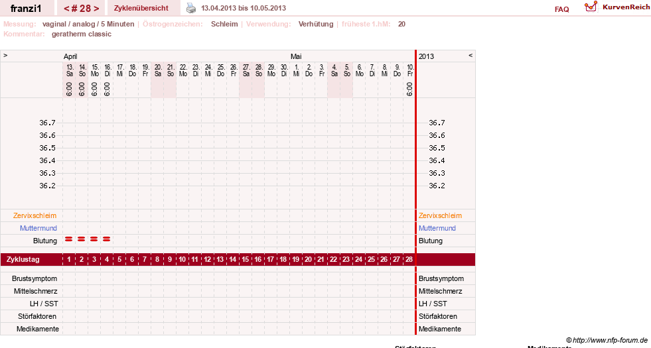Click the KurvenReich logo icon

point(591,7)
